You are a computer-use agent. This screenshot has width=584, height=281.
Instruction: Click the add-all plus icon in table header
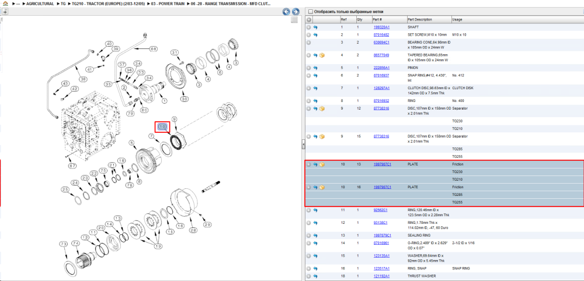click(x=309, y=19)
